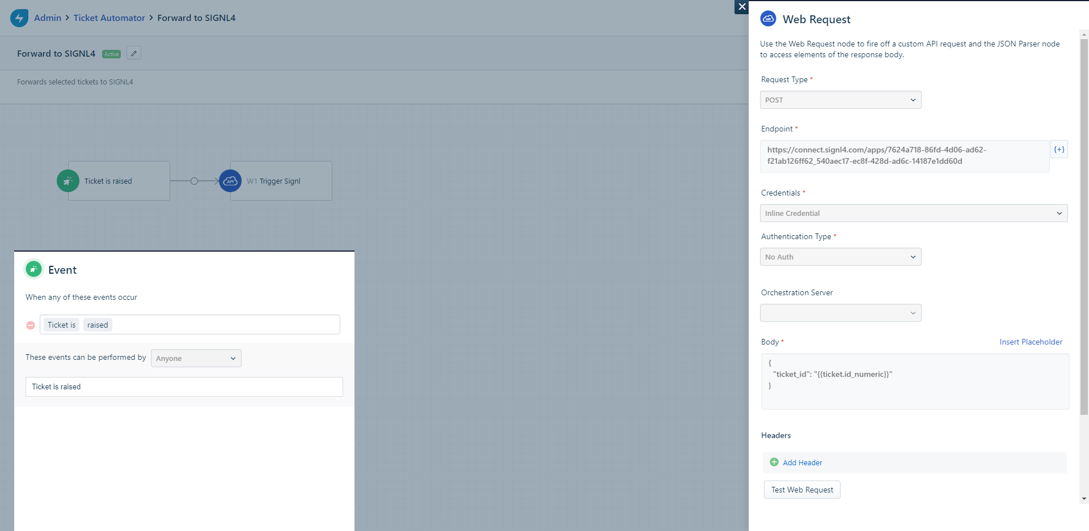Expand the Anyone performer dropdown
The width and height of the screenshot is (1089, 531).
pos(196,359)
